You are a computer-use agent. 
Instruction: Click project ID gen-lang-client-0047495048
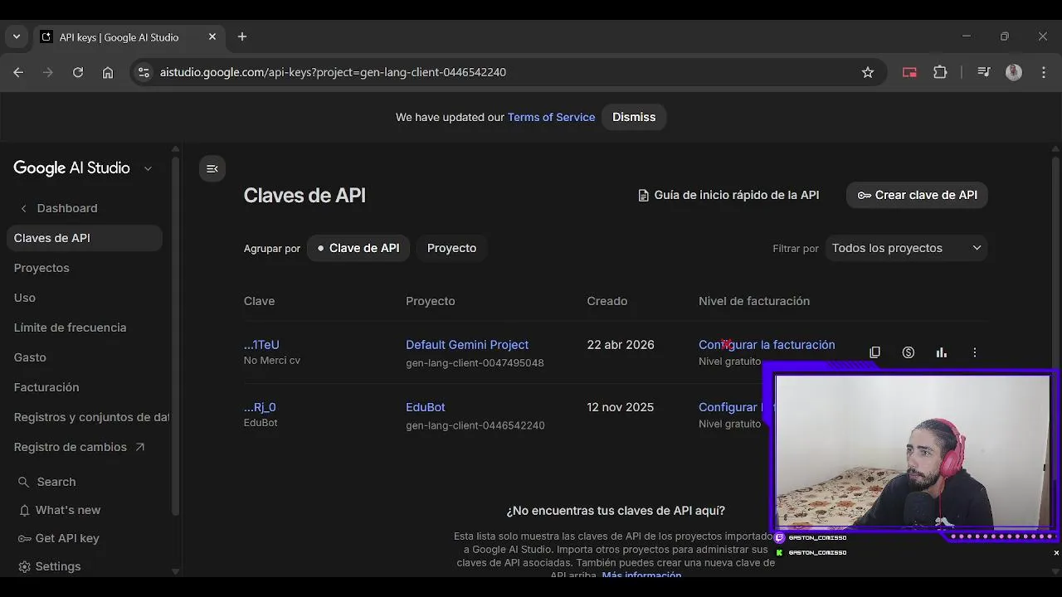[x=475, y=363]
